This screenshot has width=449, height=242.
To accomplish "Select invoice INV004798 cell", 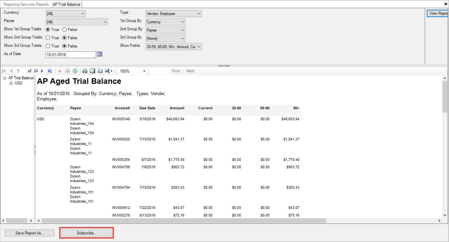I will click(121, 167).
